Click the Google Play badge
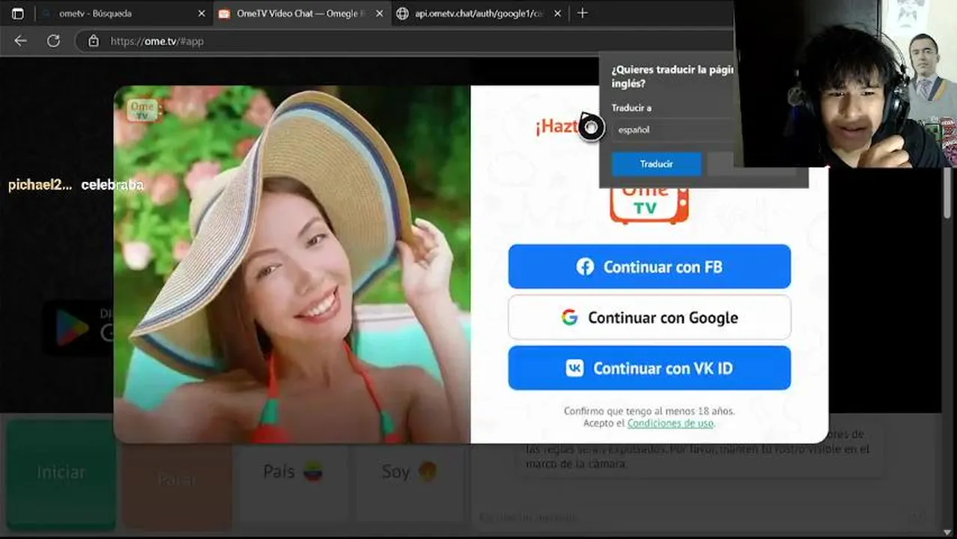 [x=80, y=328]
